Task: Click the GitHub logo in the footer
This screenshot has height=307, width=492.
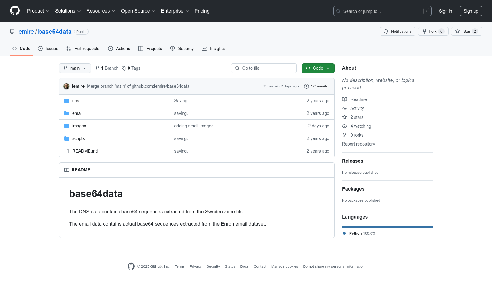Action: tap(131, 266)
